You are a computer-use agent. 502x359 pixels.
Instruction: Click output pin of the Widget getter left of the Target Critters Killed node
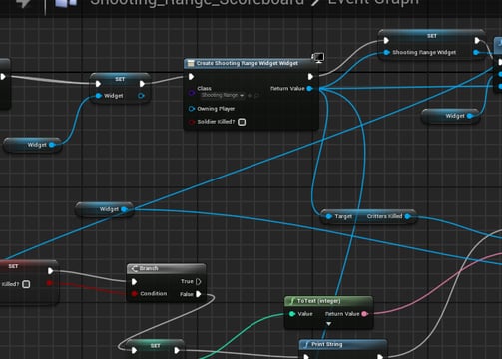pos(124,209)
